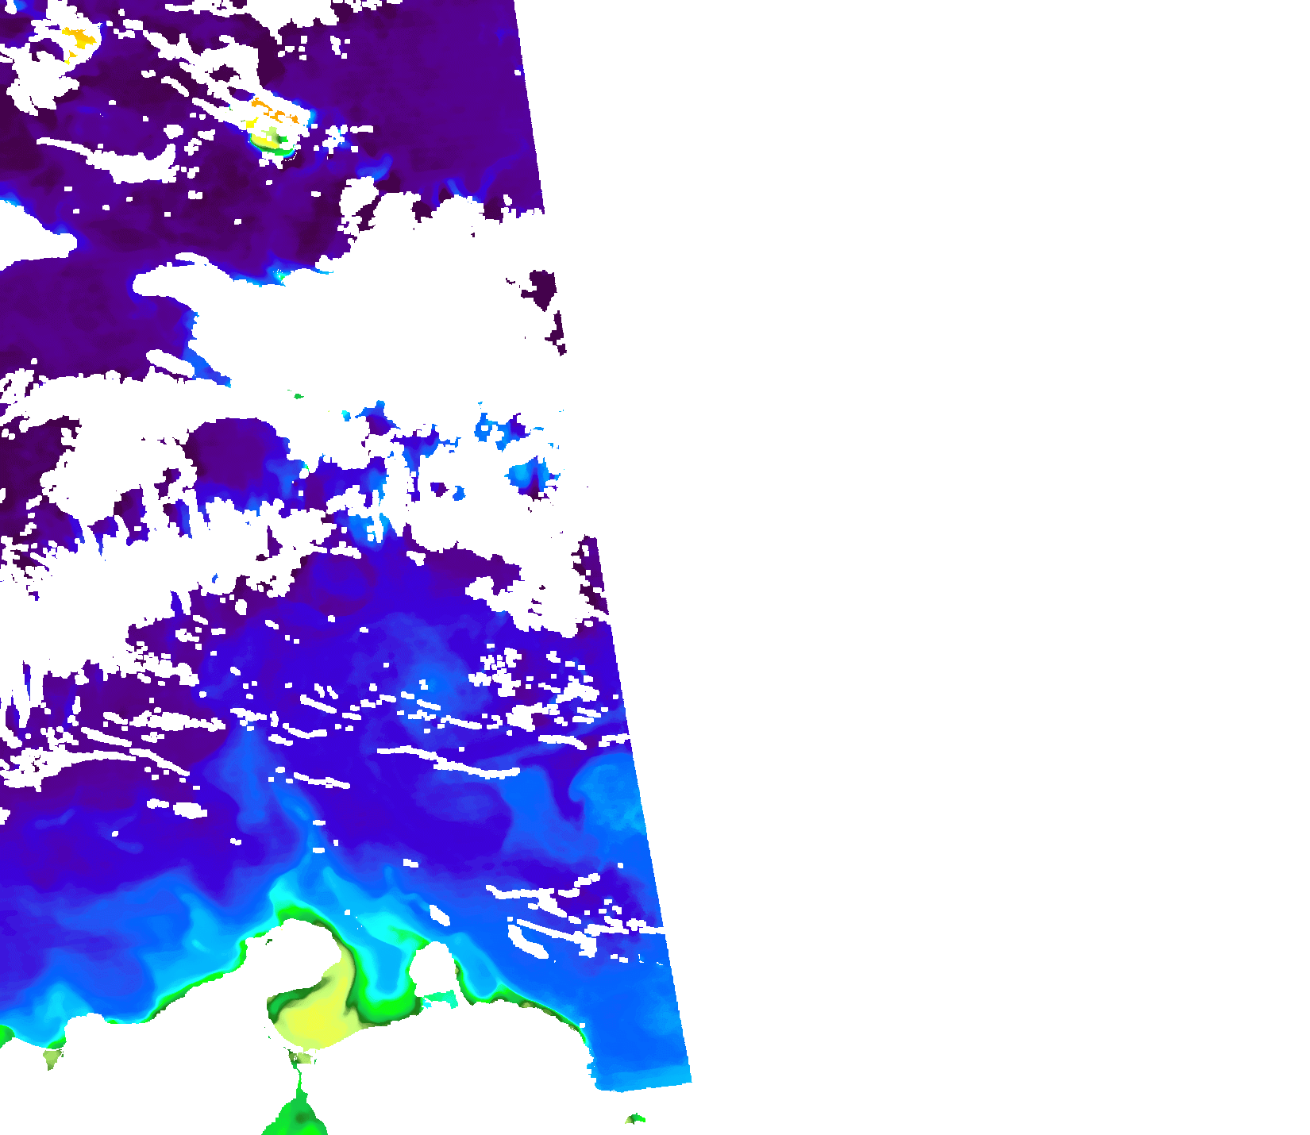This screenshot has height=1135, width=1310.
Task: Click the tiny green patch at bottom right
Action: (x=635, y=1118)
